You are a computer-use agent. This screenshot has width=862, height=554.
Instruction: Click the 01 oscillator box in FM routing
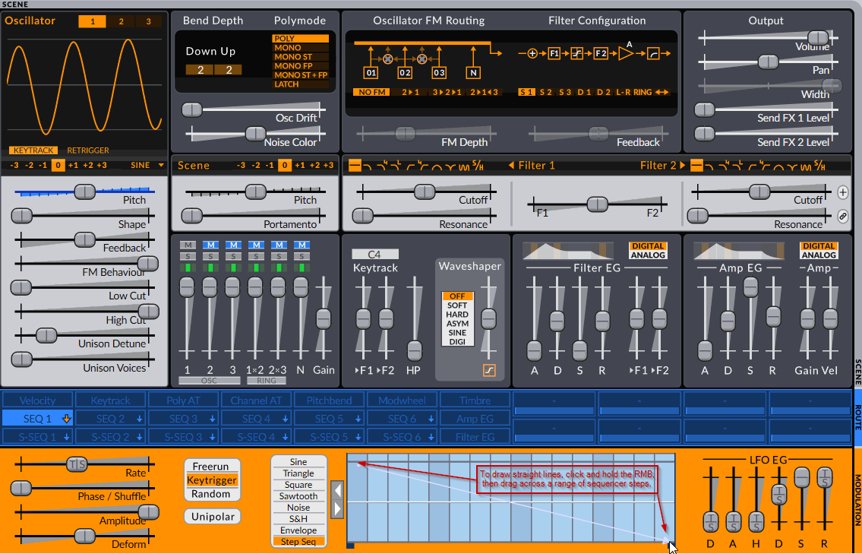371,73
